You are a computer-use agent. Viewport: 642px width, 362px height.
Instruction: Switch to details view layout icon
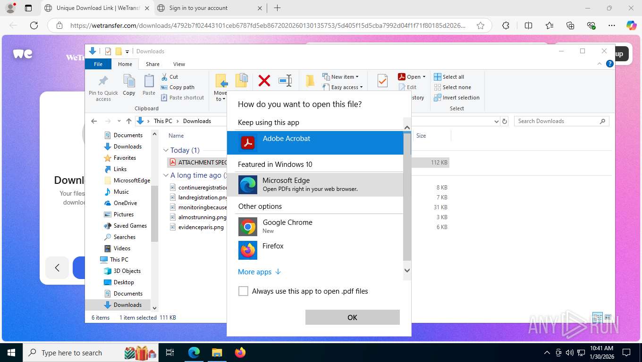click(597, 317)
